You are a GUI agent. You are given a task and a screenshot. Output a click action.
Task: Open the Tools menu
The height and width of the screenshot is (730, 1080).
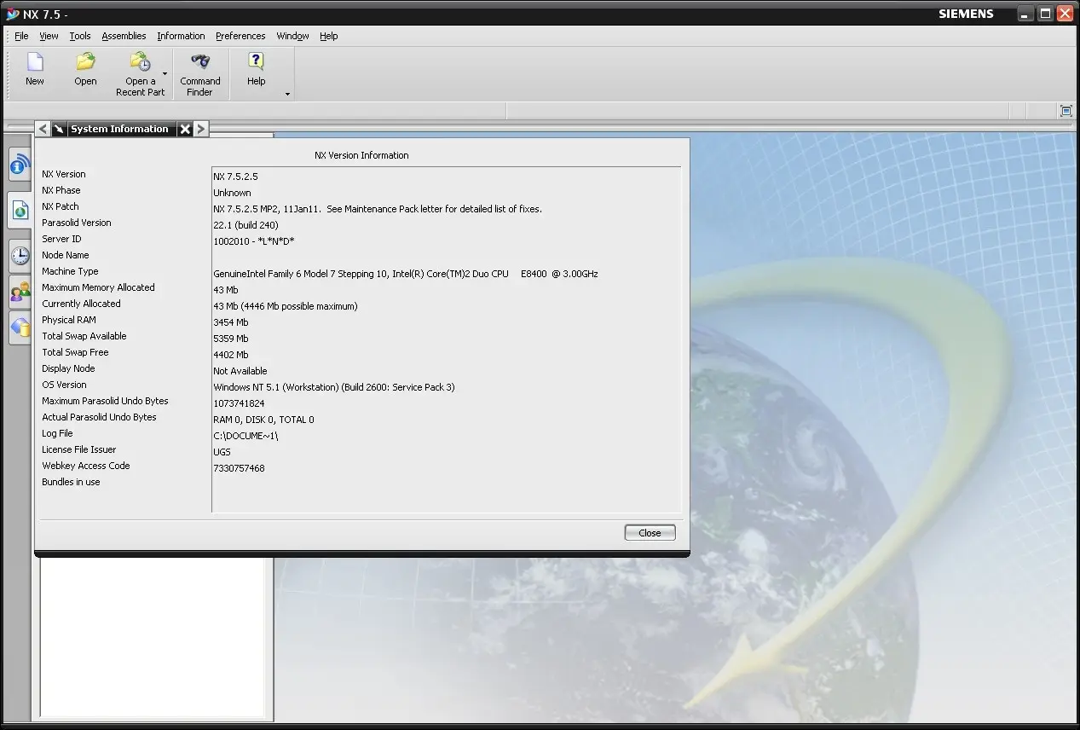coord(80,36)
